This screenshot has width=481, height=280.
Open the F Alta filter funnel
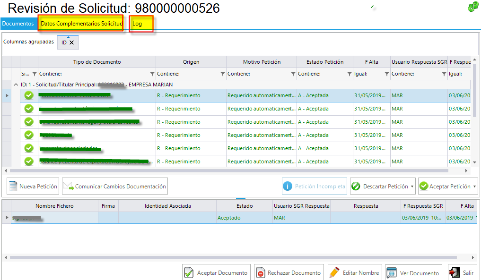pyautogui.click(x=387, y=74)
